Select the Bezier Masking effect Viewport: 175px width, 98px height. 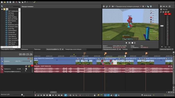pos(12,17)
